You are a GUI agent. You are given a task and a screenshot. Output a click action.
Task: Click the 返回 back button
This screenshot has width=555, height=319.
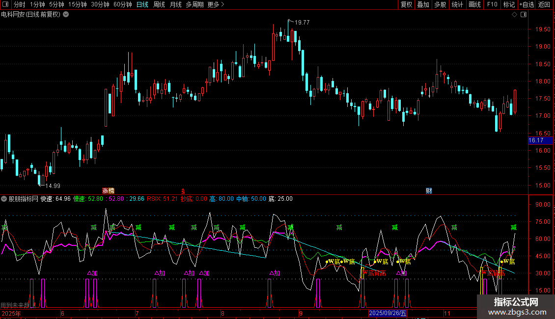(x=544, y=5)
